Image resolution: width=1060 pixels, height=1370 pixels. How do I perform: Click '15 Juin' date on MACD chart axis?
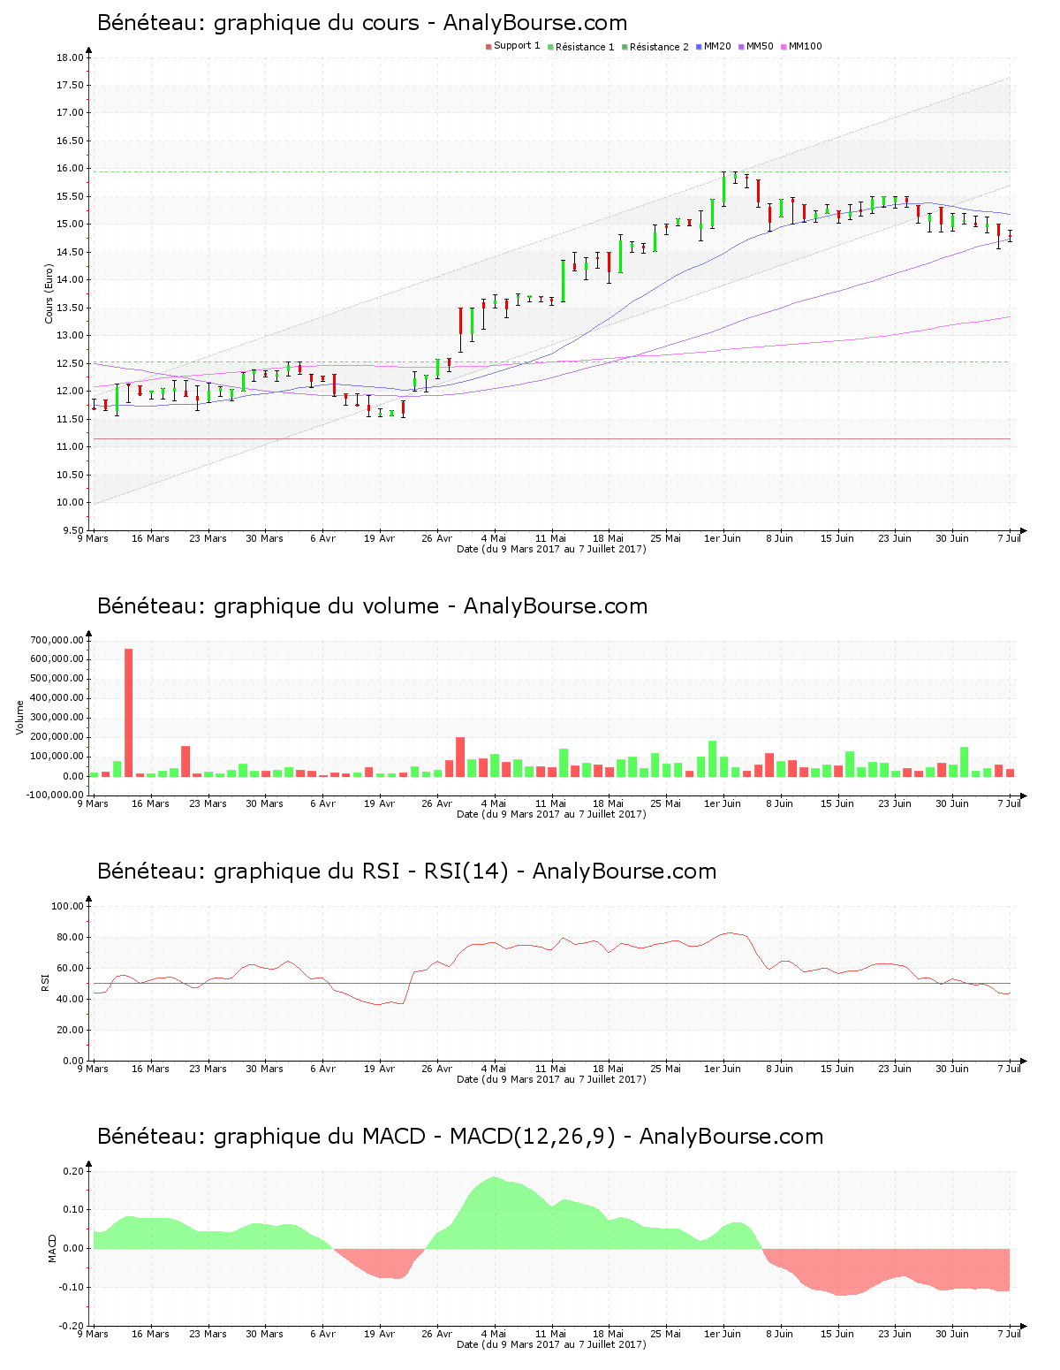tap(837, 1334)
